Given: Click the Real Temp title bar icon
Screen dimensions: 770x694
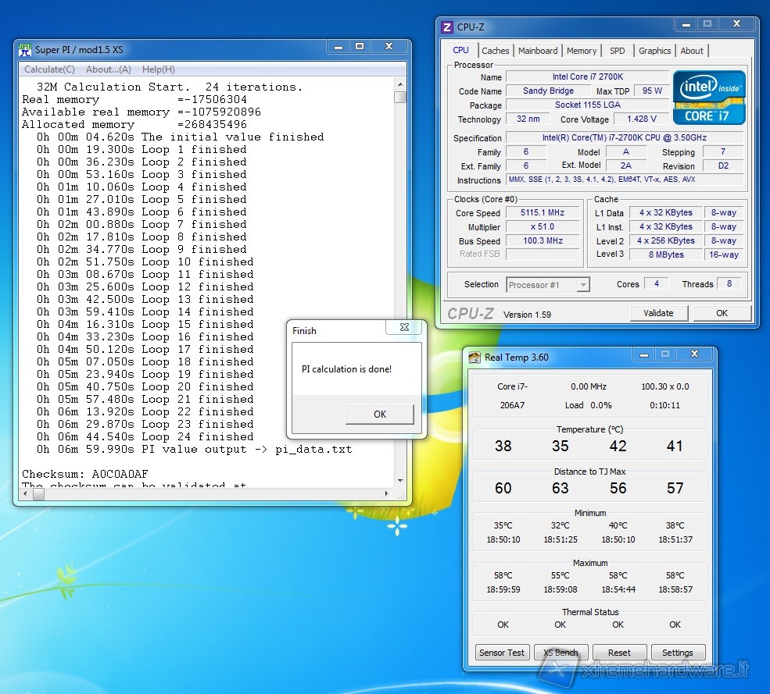Looking at the screenshot, I should coord(475,358).
